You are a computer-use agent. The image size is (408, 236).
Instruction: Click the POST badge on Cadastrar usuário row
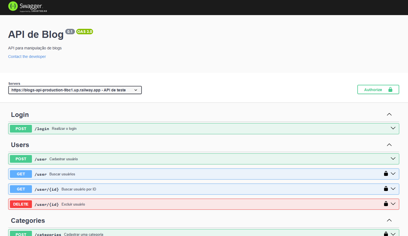(x=21, y=159)
